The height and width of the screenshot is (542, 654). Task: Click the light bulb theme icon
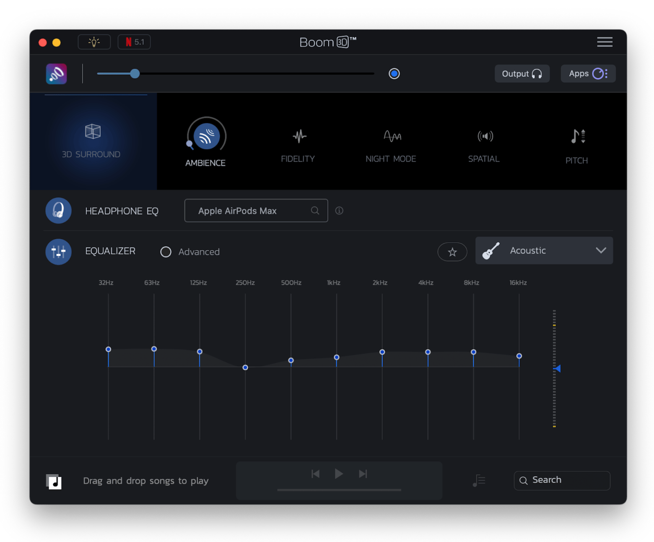click(94, 42)
